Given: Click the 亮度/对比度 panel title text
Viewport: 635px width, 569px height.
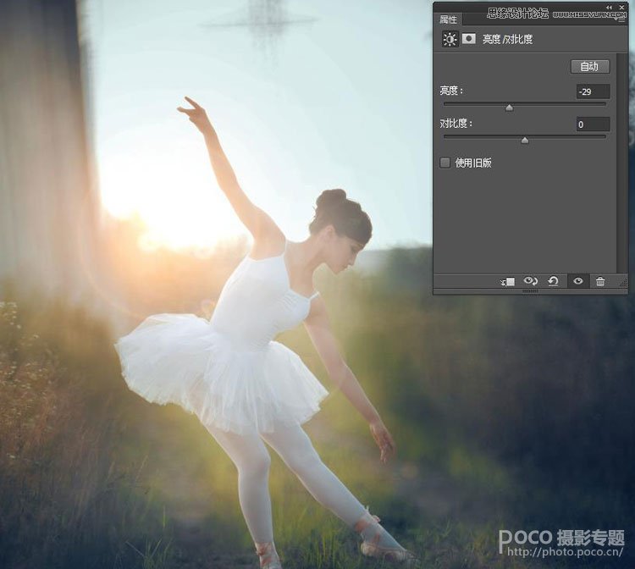Looking at the screenshot, I should coord(507,39).
